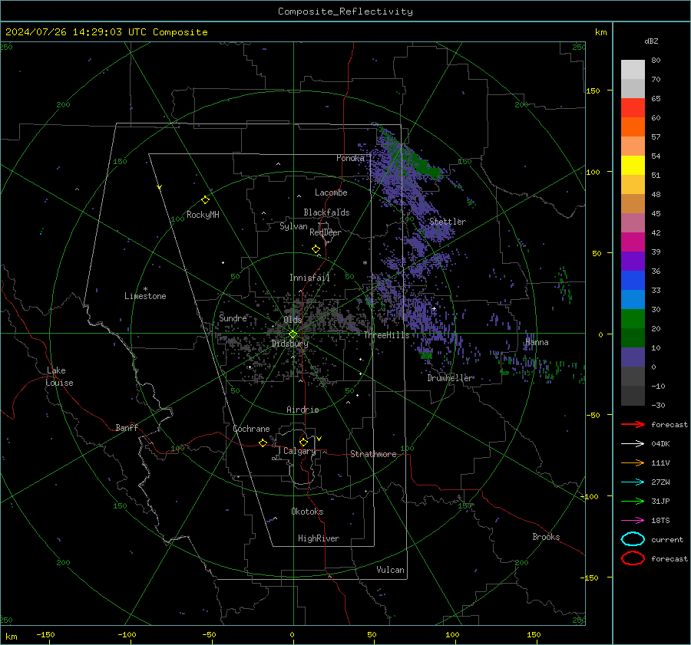Click the 2024/07/26 14:29:03 UTC timestamp
The height and width of the screenshot is (645, 691).
107,32
